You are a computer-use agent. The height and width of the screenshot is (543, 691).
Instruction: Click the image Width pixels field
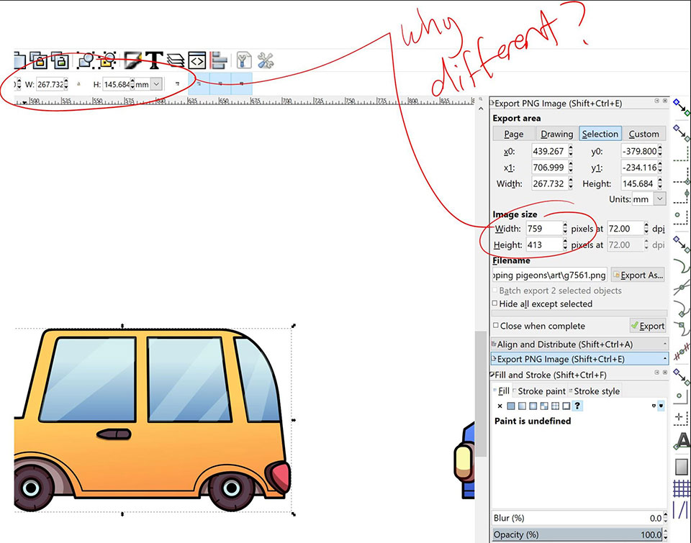pyautogui.click(x=544, y=229)
